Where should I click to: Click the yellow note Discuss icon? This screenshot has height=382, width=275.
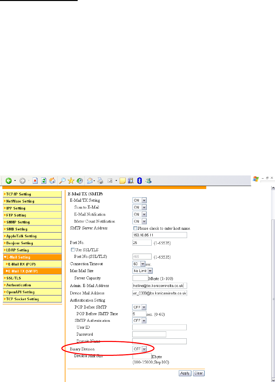click(x=123, y=180)
